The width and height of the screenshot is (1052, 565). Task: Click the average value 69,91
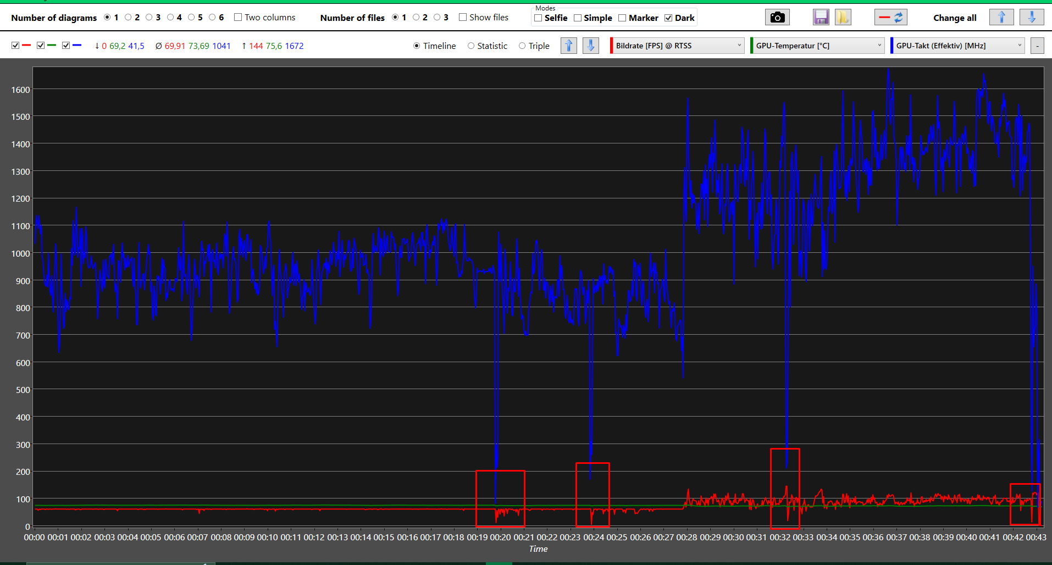(x=175, y=46)
